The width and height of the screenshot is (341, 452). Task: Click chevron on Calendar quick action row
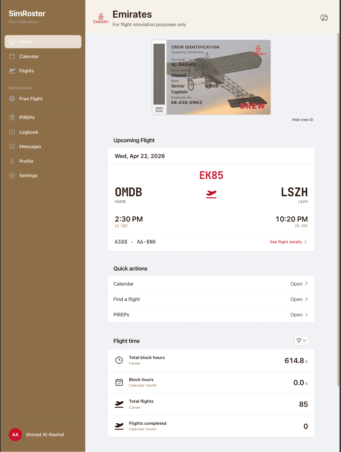(x=306, y=284)
